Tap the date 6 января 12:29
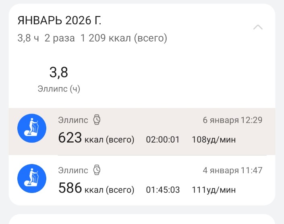Viewport: 284px width, 224px height. tap(233, 120)
